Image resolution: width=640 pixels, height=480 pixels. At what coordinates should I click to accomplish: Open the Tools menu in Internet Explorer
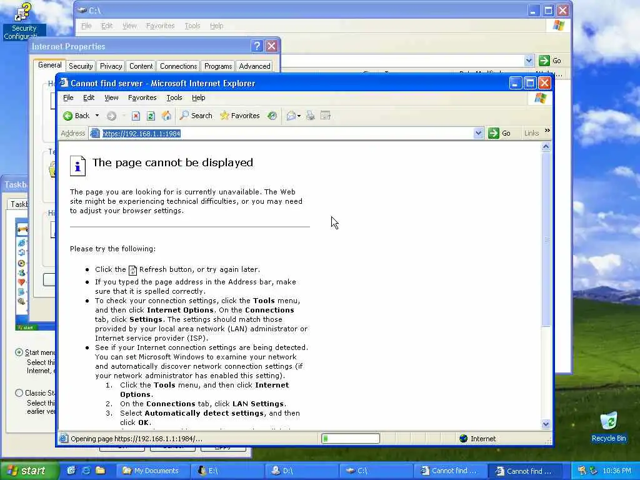[x=174, y=97]
